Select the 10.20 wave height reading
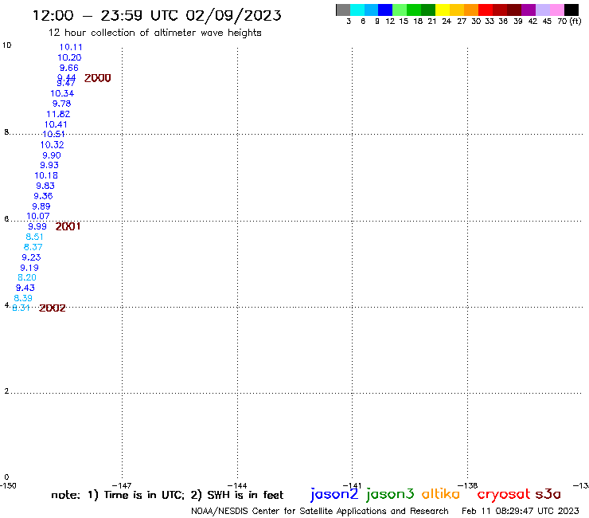 coord(69,57)
